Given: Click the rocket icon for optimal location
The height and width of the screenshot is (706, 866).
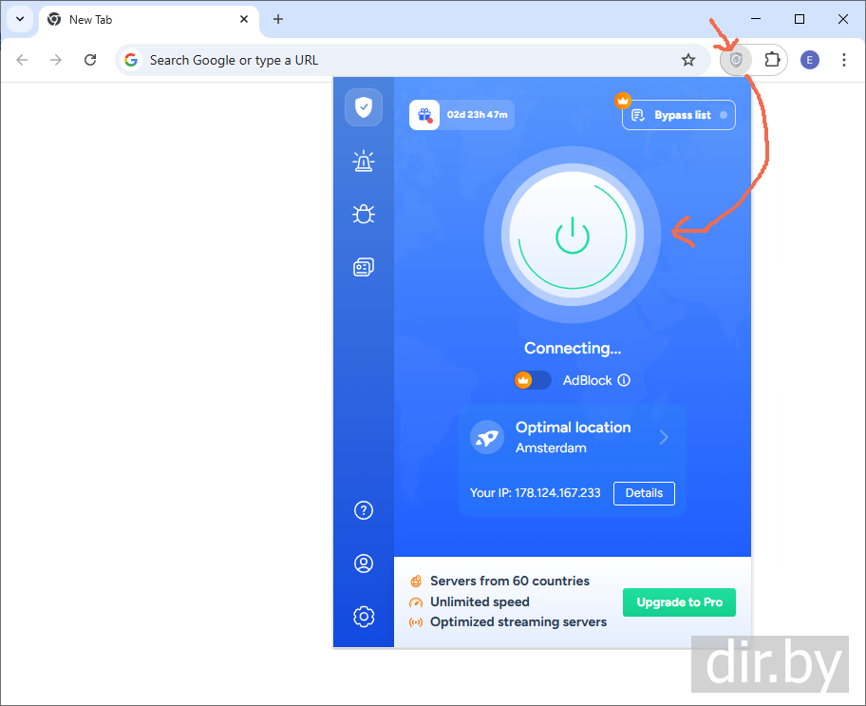Looking at the screenshot, I should (486, 437).
